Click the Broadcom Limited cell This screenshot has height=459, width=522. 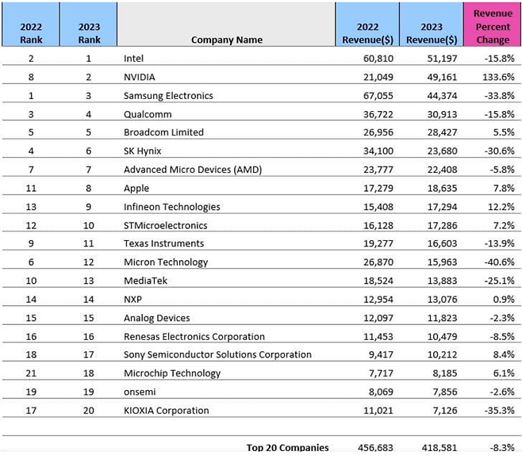coord(163,132)
